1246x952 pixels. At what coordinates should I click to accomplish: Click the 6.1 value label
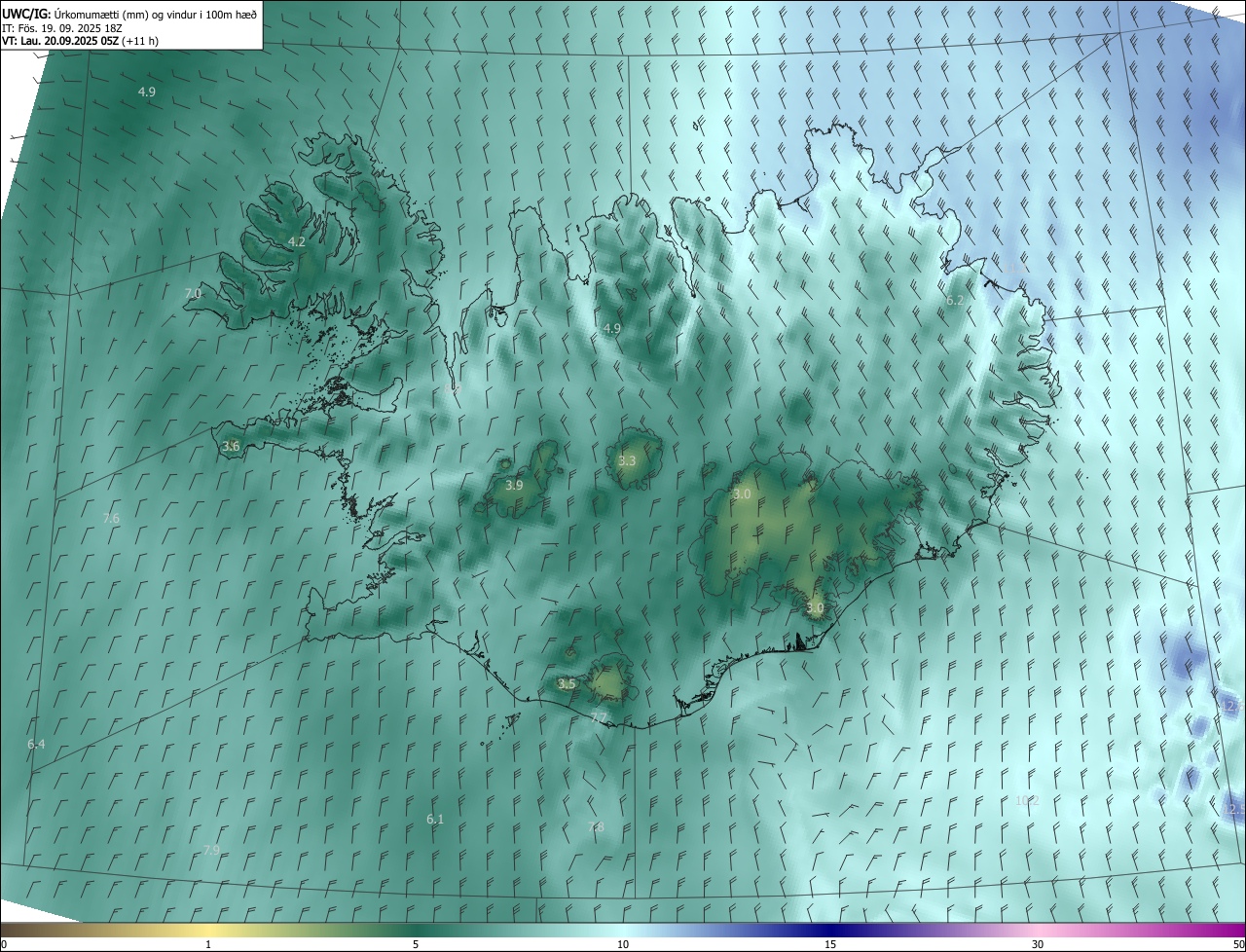tap(435, 820)
